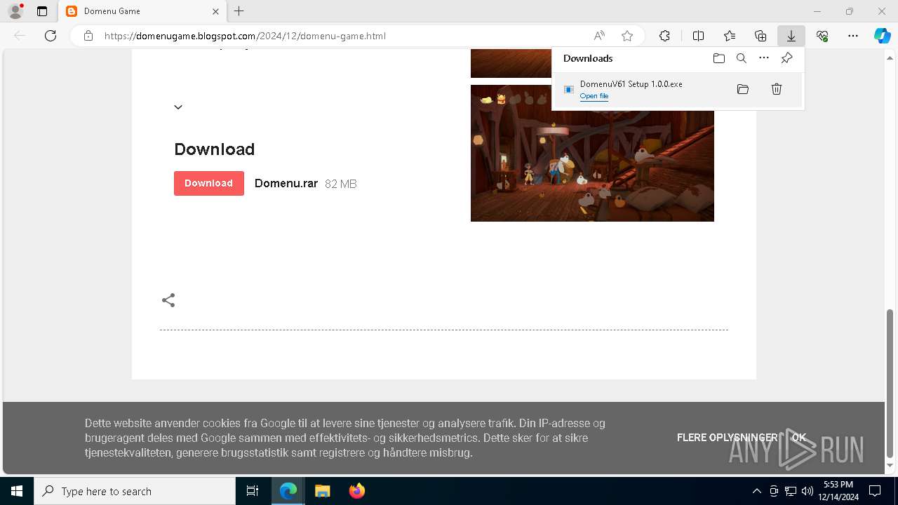This screenshot has height=505, width=898.
Task: Open network settings tray icon
Action: 790,491
